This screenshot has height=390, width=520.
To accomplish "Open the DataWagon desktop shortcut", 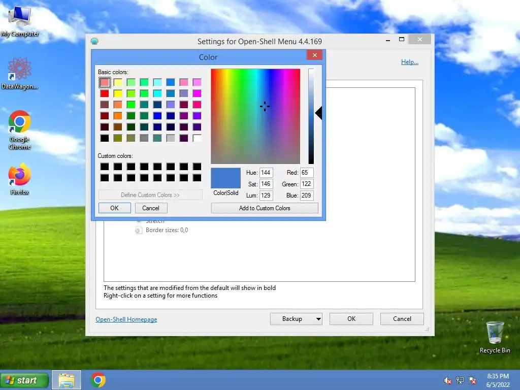I will coord(20,74).
